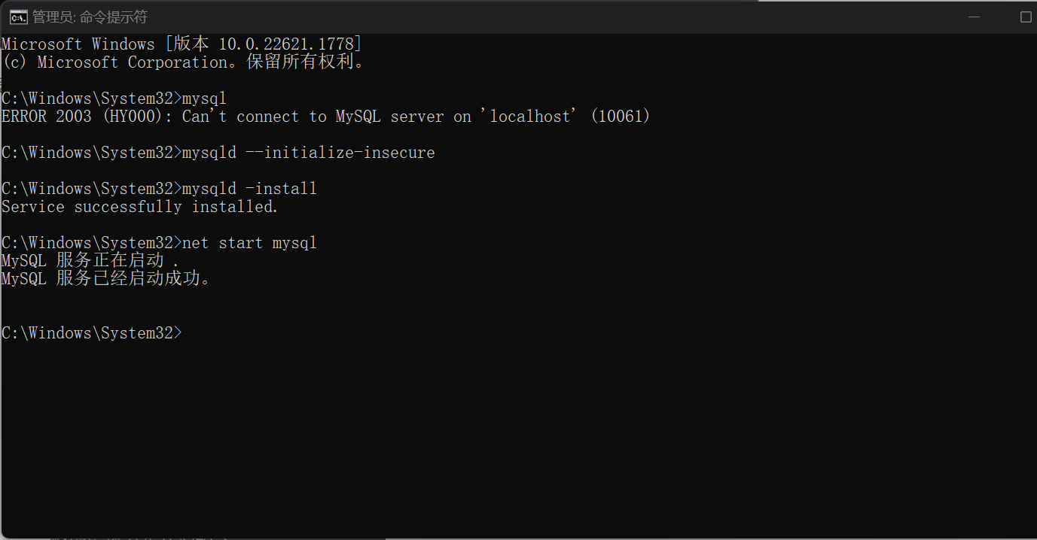Maximize the Command Prompt window
The image size is (1037, 540).
click(1026, 16)
